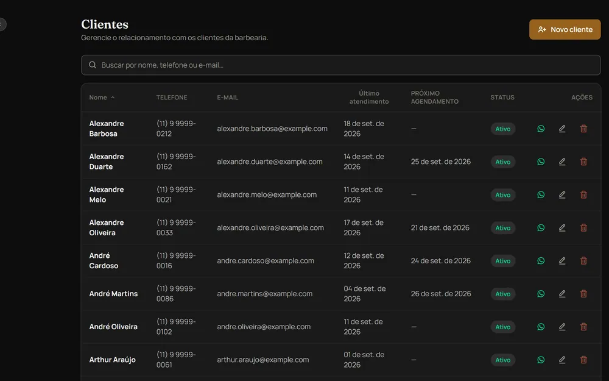
Task: Open WhatsApp chat for André Martins
Action: [x=541, y=294]
